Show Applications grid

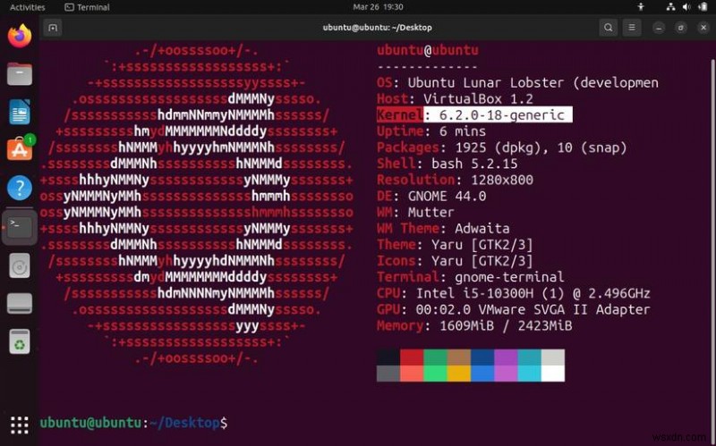(x=20, y=425)
